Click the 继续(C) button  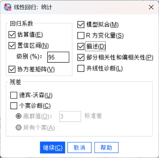(53, 147)
